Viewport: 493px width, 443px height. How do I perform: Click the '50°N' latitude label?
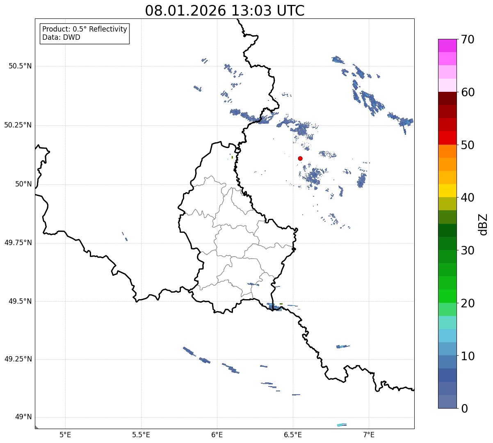click(23, 184)
